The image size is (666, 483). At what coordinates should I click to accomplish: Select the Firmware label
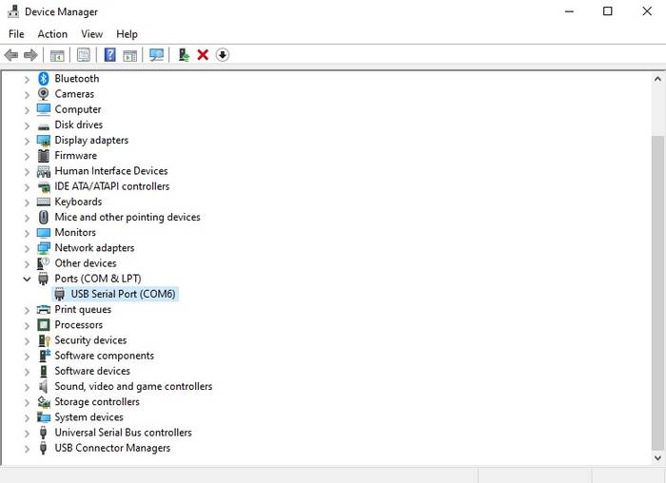tap(75, 155)
